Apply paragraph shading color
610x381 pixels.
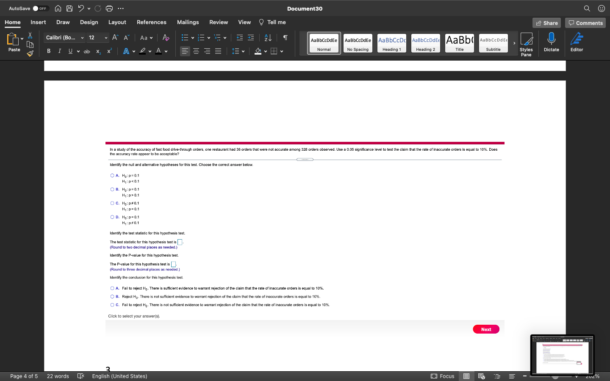click(258, 51)
